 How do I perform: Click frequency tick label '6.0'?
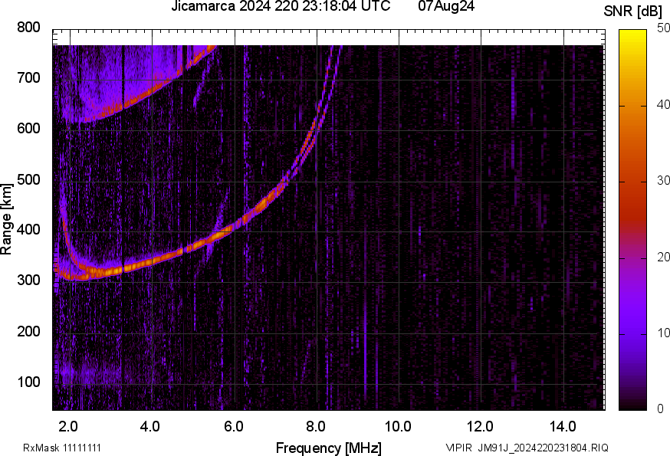233,427
